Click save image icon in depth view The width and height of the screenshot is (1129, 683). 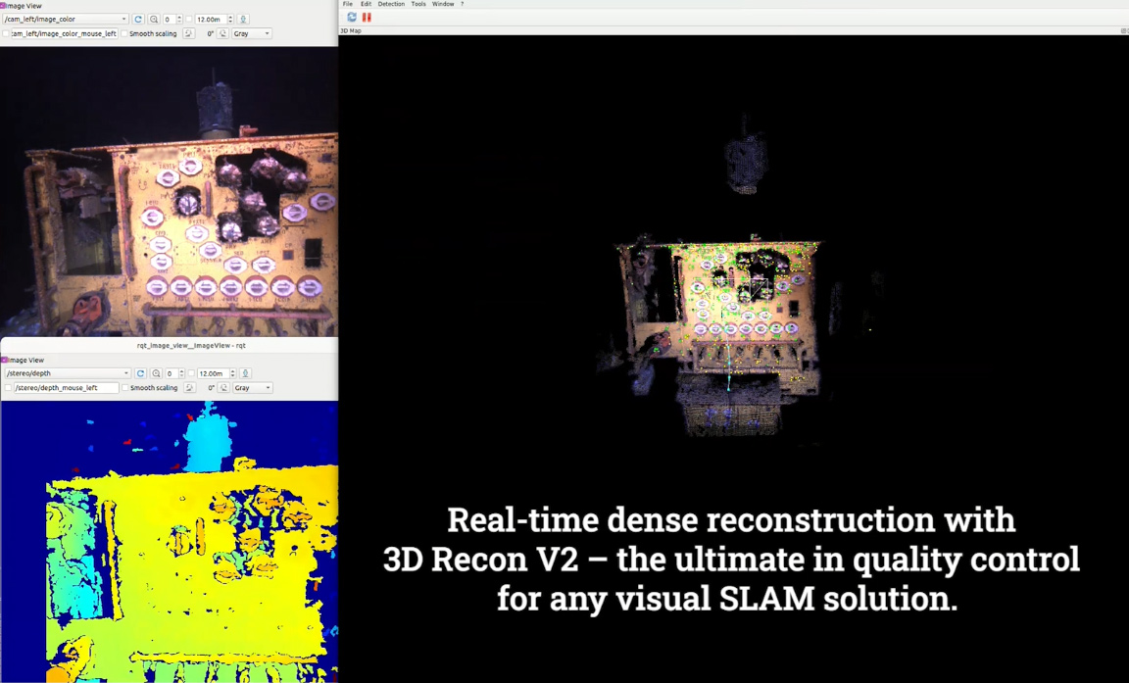(246, 373)
